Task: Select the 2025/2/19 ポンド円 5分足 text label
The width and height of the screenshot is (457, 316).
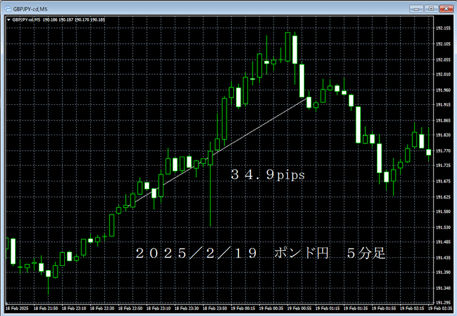Action: [x=260, y=253]
